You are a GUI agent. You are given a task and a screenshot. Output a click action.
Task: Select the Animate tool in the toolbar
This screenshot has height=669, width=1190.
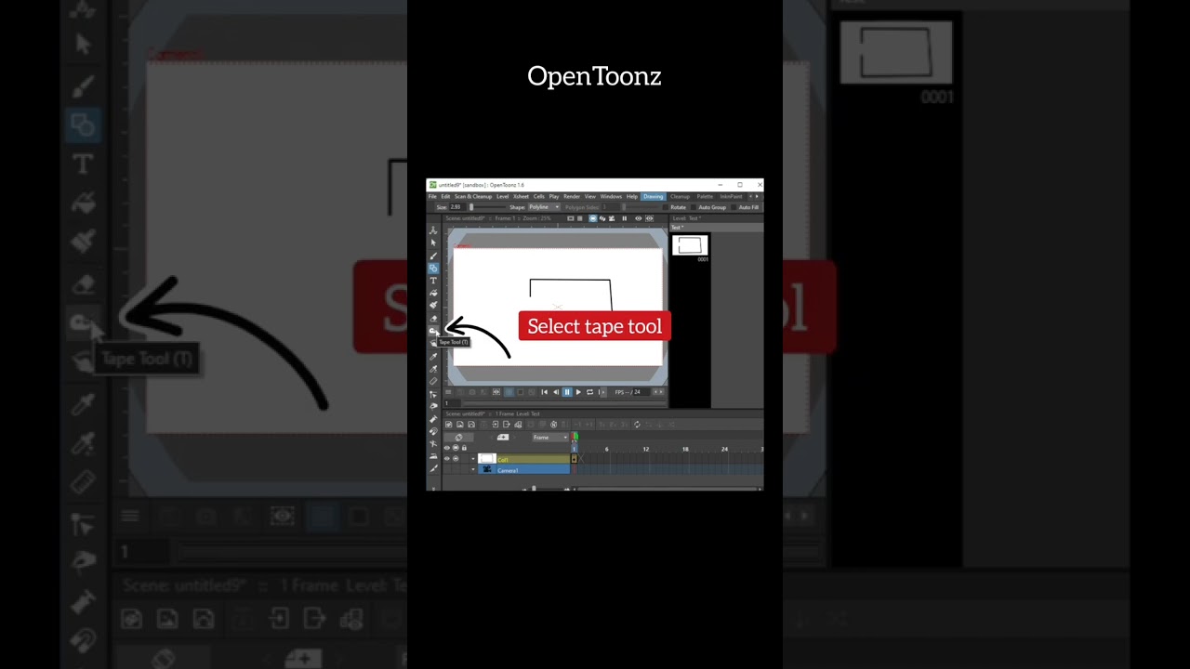click(433, 230)
